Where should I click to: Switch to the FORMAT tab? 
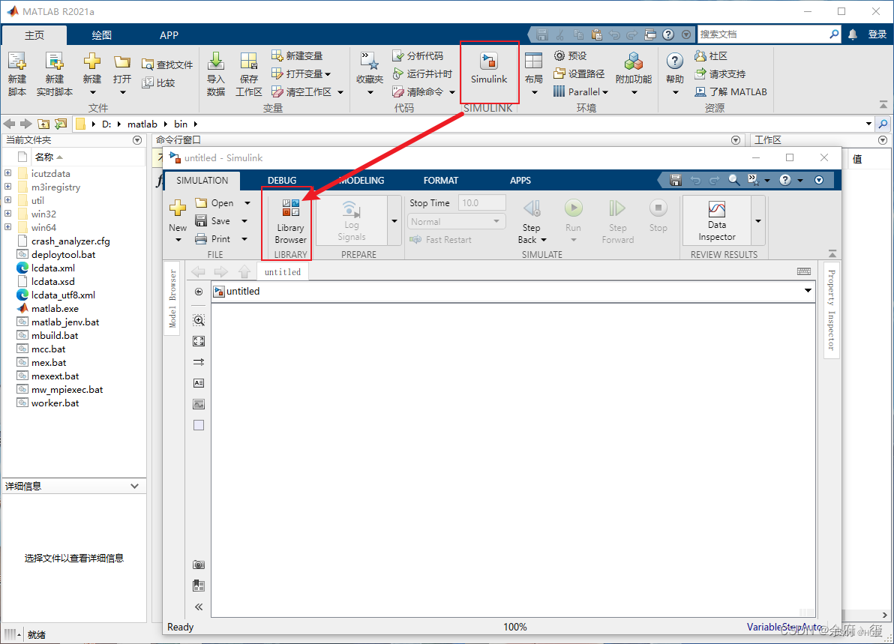[x=441, y=180]
